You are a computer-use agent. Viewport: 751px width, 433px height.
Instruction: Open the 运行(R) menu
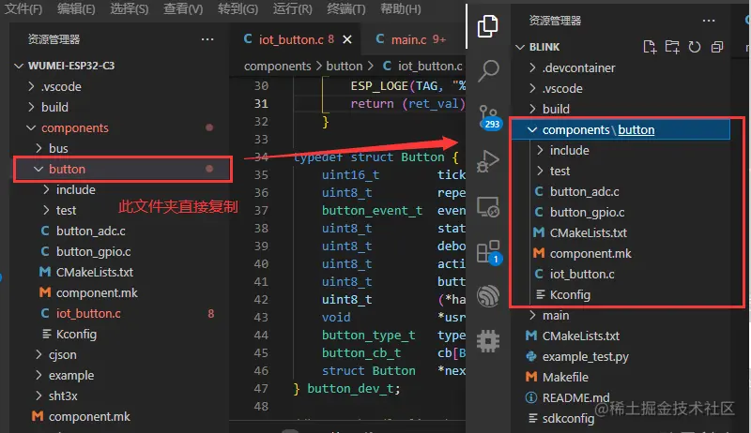pyautogui.click(x=292, y=8)
